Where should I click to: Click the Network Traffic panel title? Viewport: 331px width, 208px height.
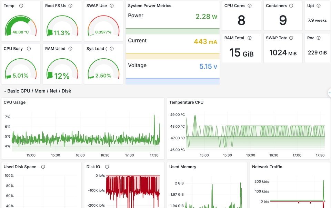coord(267,167)
